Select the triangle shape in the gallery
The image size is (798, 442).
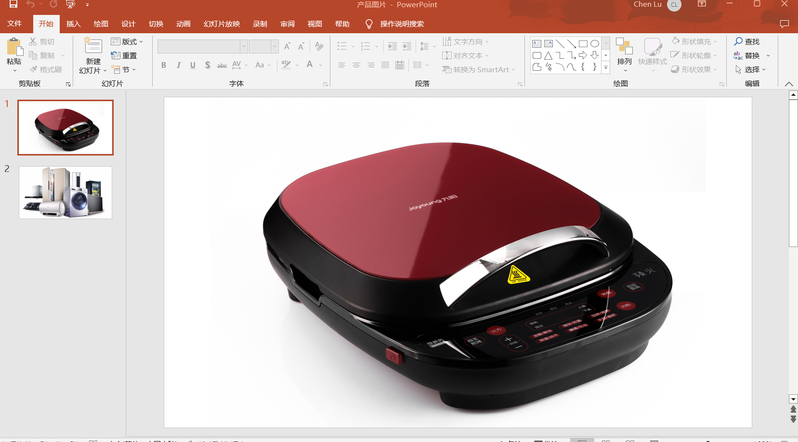(548, 55)
